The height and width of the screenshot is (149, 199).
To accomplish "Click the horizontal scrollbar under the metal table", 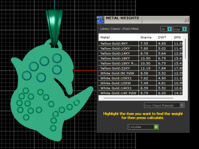I will [x=138, y=98].
